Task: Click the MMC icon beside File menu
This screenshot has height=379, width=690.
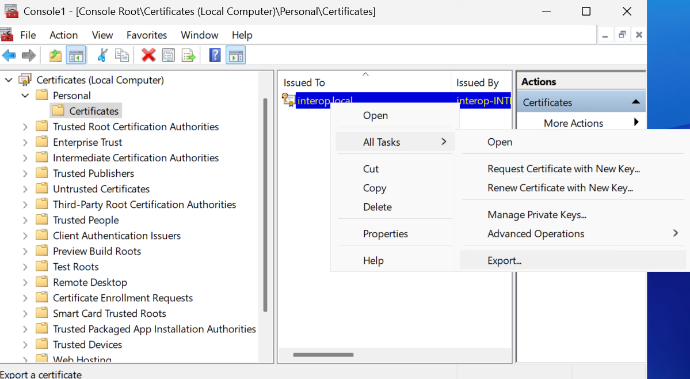Action: pos(6,35)
